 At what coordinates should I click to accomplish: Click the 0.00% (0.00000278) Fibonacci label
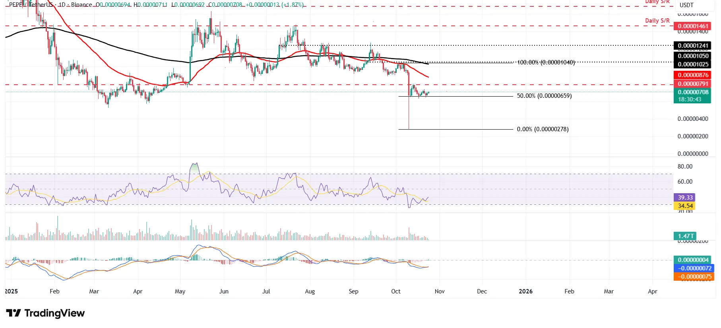click(543, 129)
